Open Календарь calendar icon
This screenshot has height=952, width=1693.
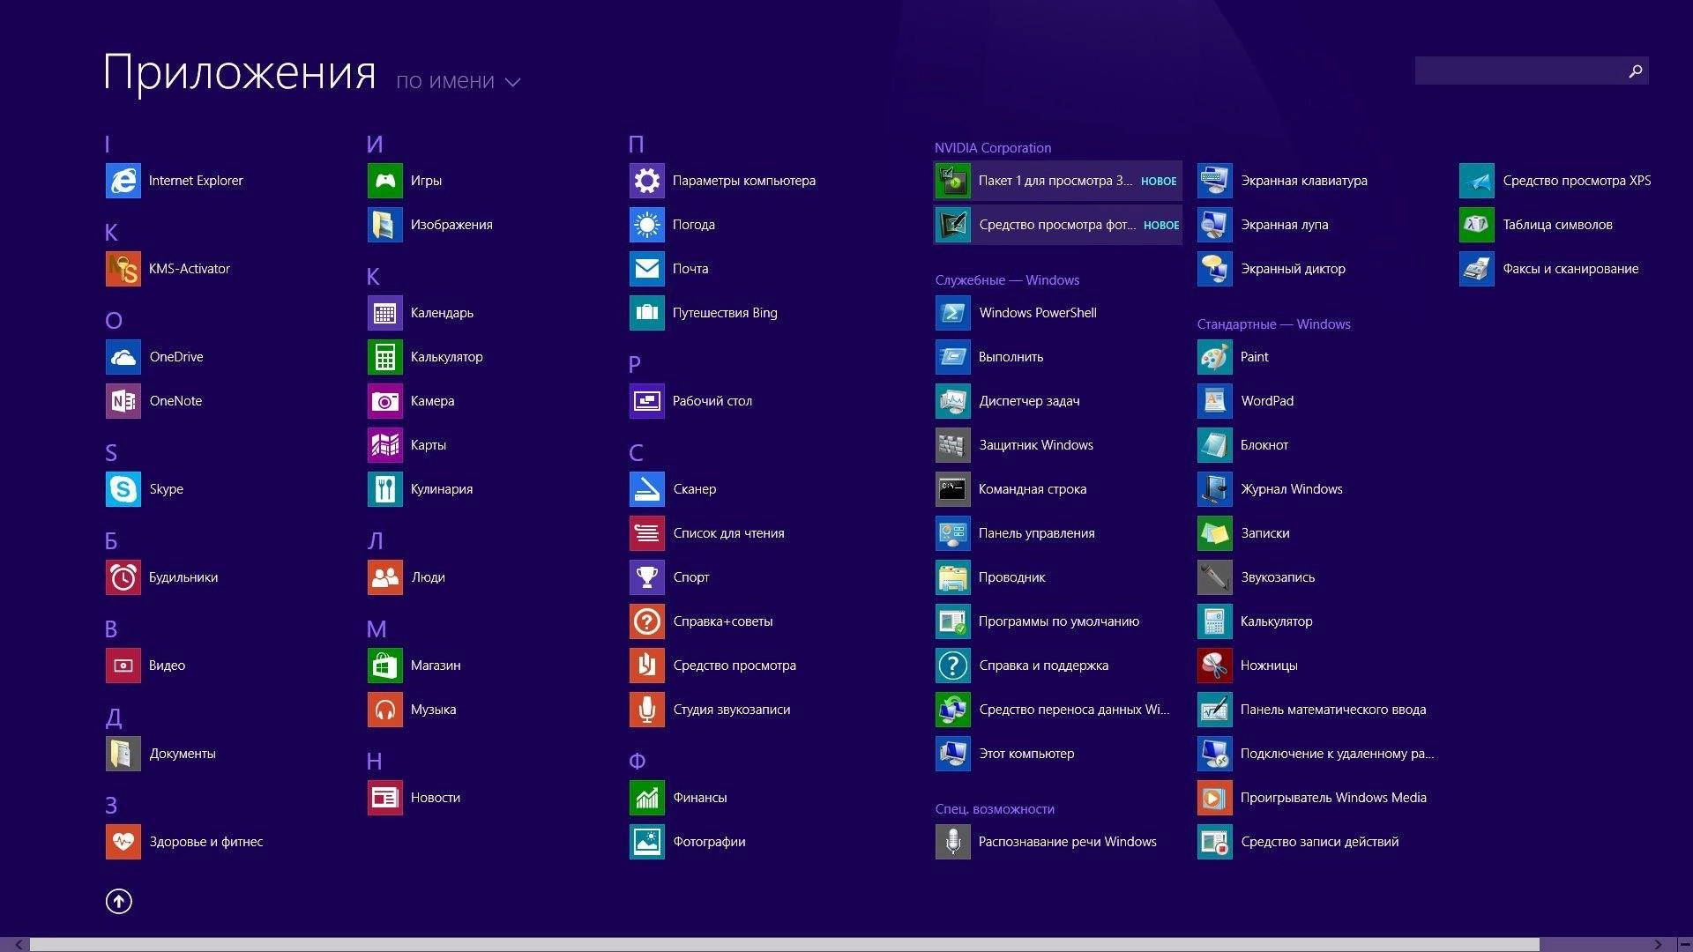tap(385, 313)
